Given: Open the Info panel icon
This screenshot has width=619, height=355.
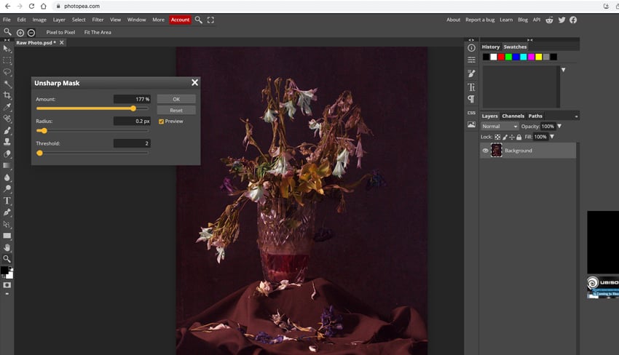Looking at the screenshot, I should (x=471, y=47).
